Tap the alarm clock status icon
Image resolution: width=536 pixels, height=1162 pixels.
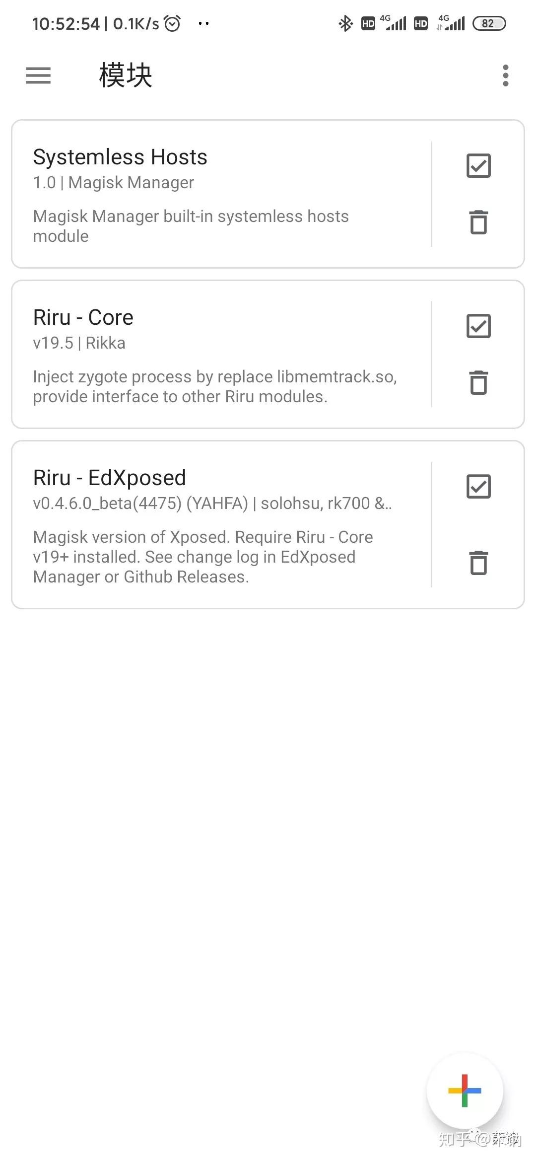point(172,23)
